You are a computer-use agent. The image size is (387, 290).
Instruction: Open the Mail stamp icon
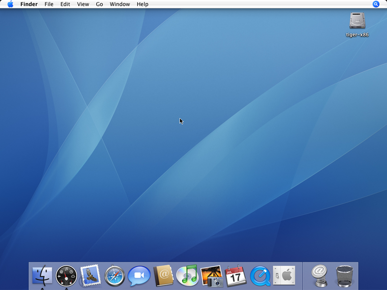pyautogui.click(x=90, y=275)
